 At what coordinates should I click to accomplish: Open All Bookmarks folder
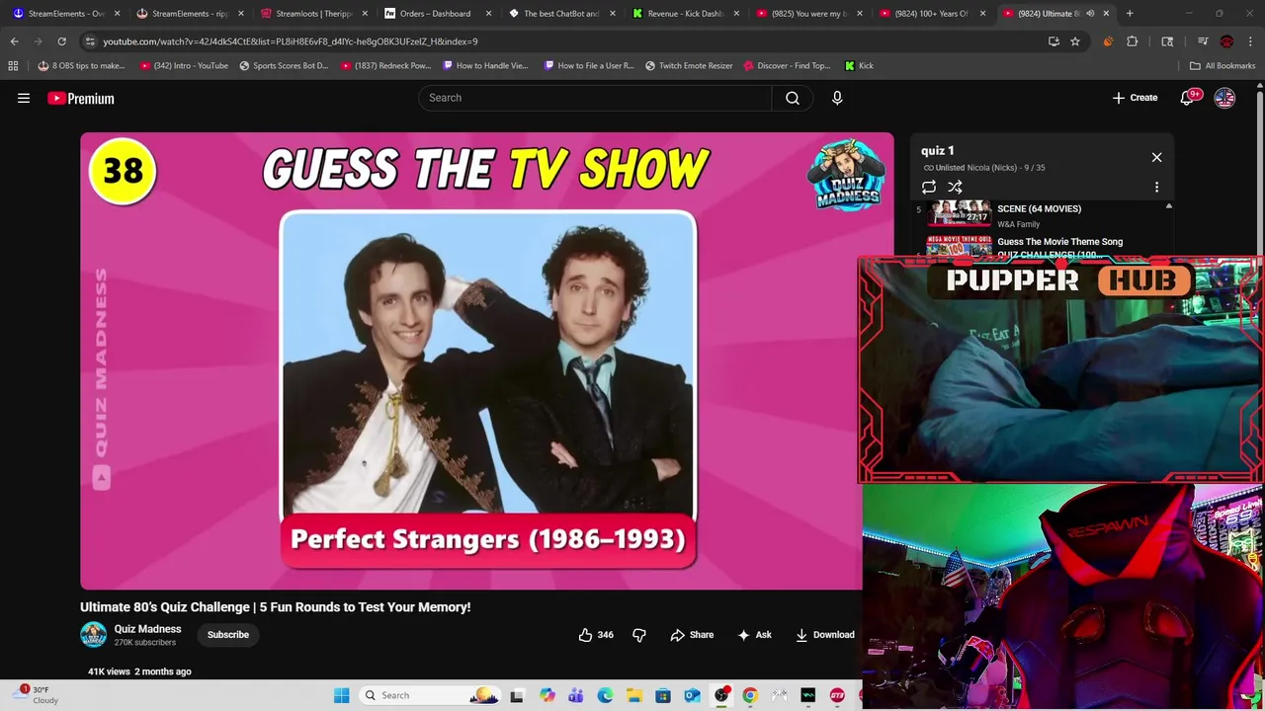1223,65
